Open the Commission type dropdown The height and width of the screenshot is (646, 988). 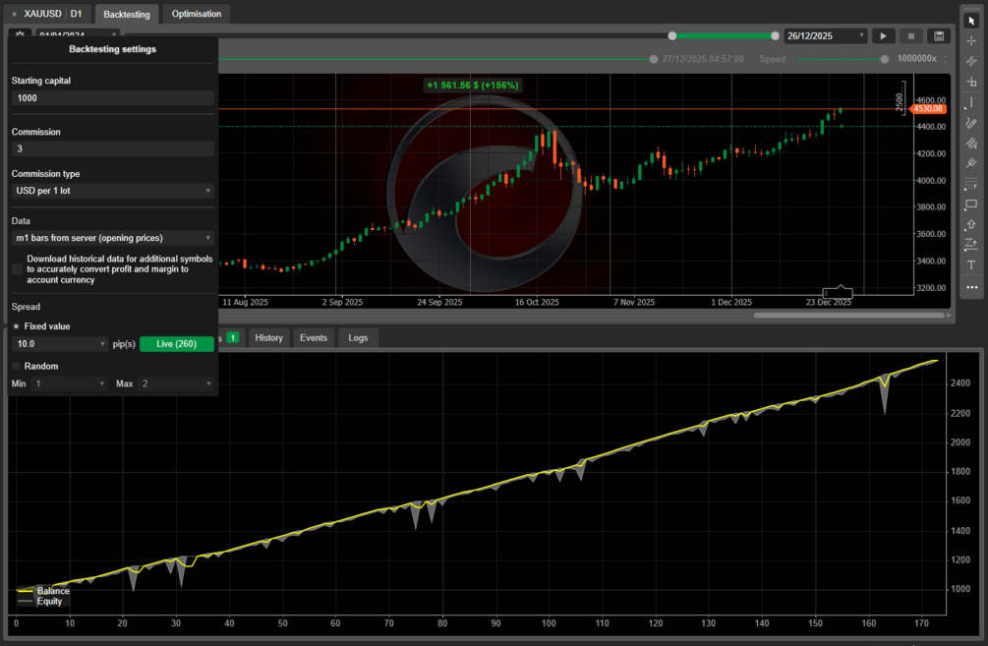click(113, 191)
